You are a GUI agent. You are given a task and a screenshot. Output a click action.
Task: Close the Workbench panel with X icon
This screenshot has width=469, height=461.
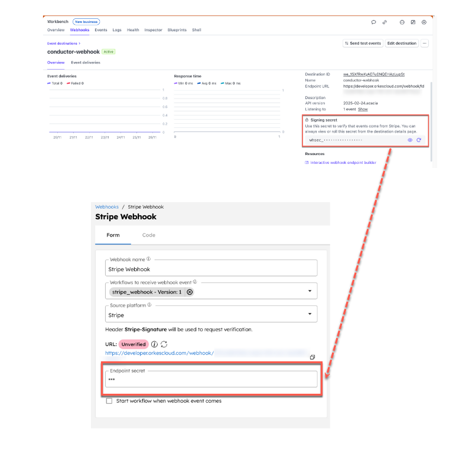(424, 22)
